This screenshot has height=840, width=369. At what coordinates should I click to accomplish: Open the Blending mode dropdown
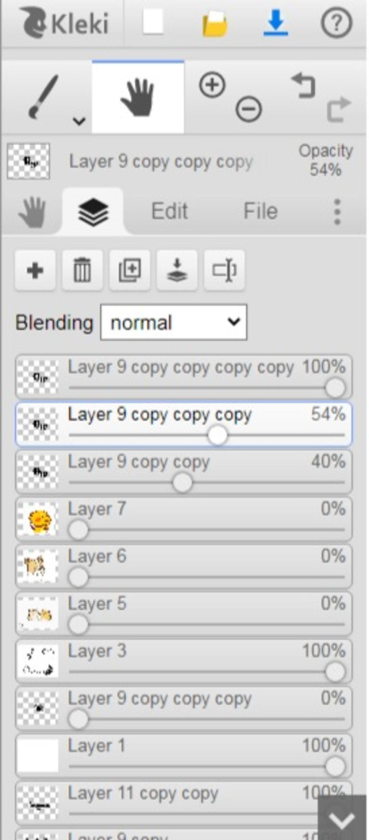pyautogui.click(x=174, y=322)
